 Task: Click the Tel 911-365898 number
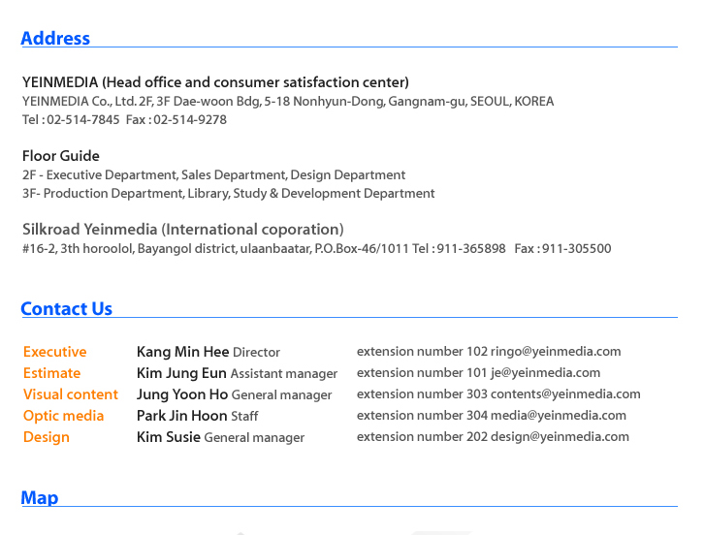[x=459, y=249]
